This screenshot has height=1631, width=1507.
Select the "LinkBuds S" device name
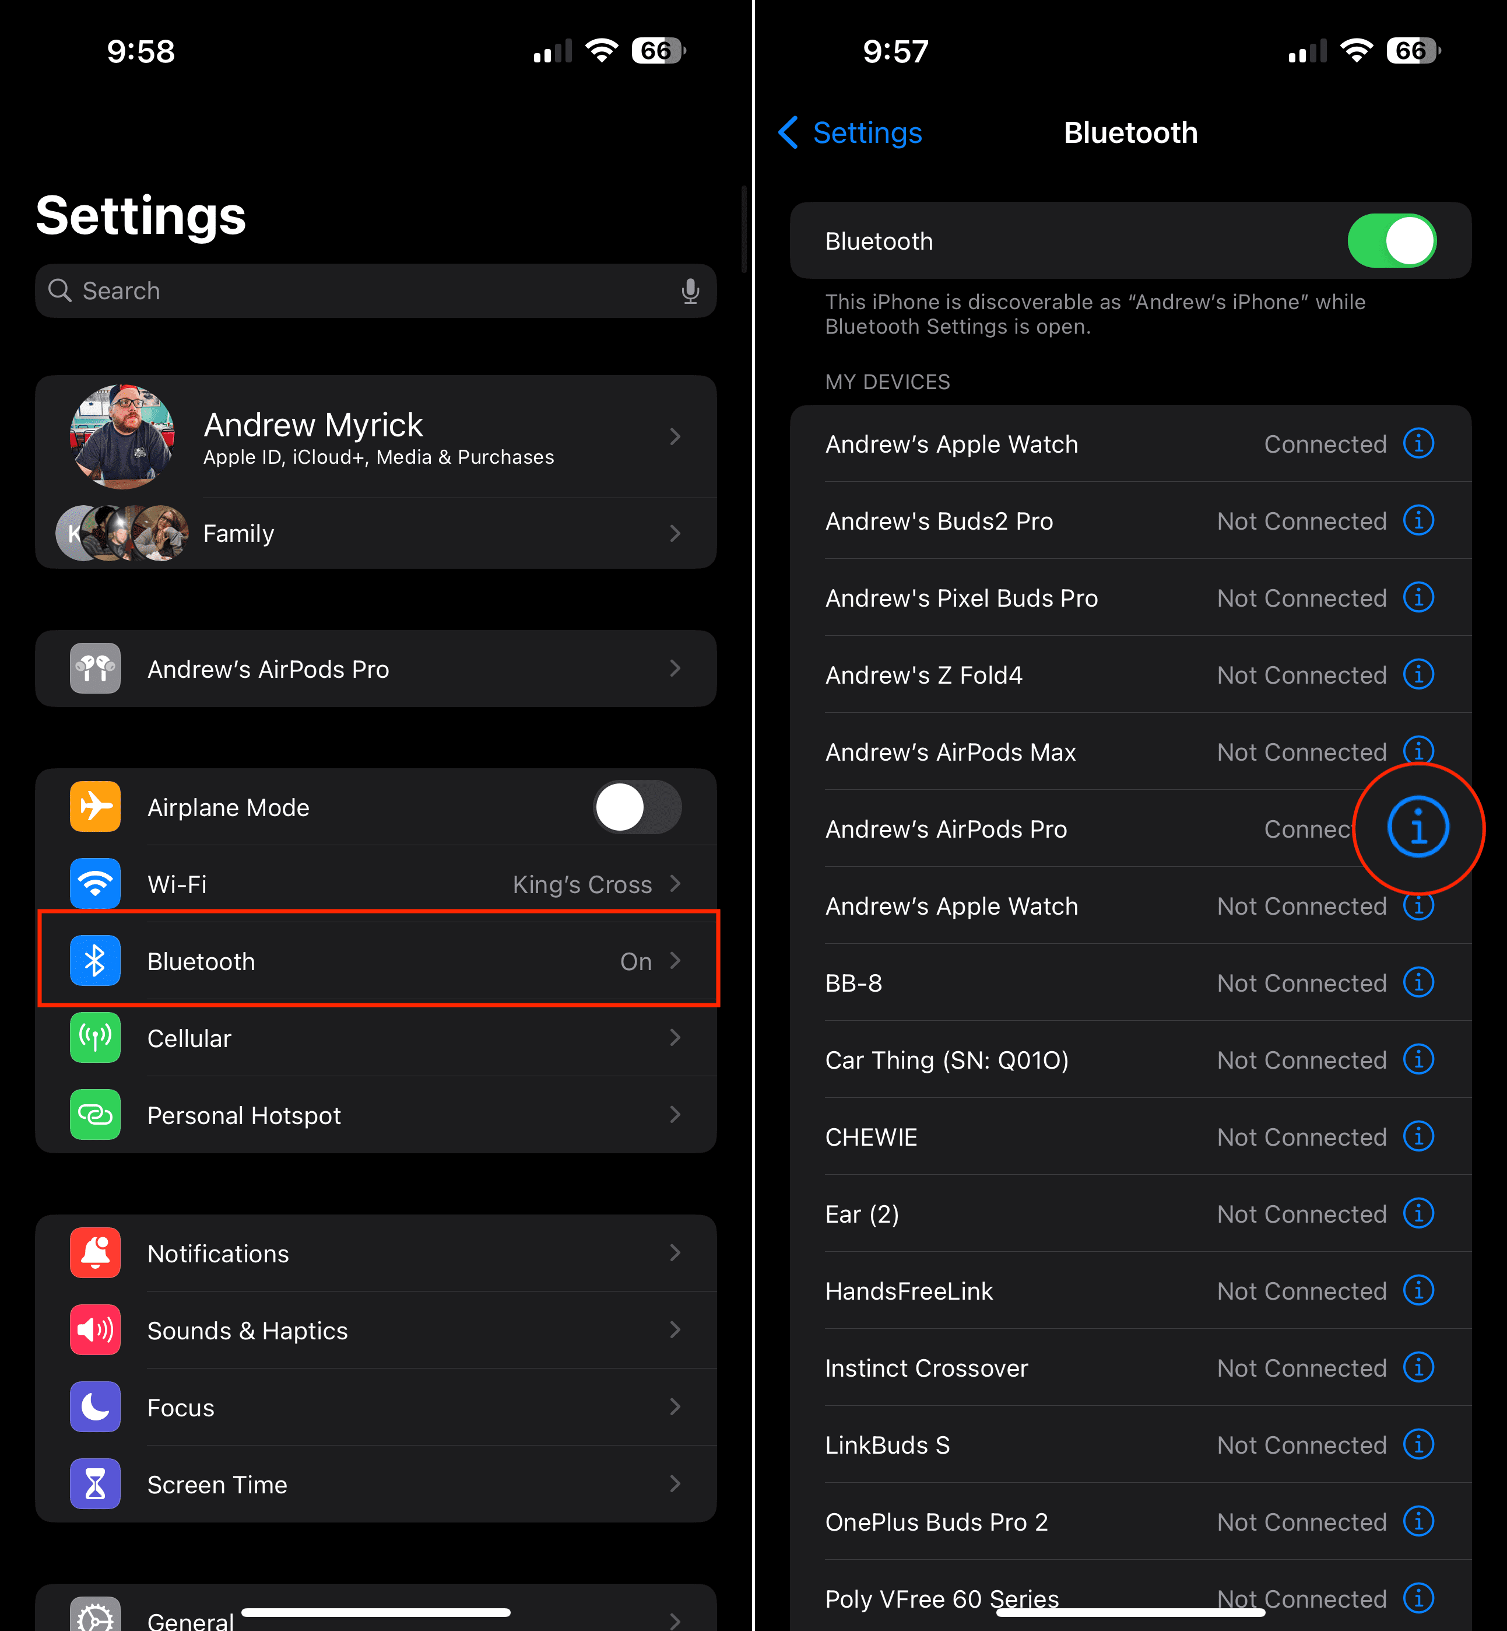[x=887, y=1445]
